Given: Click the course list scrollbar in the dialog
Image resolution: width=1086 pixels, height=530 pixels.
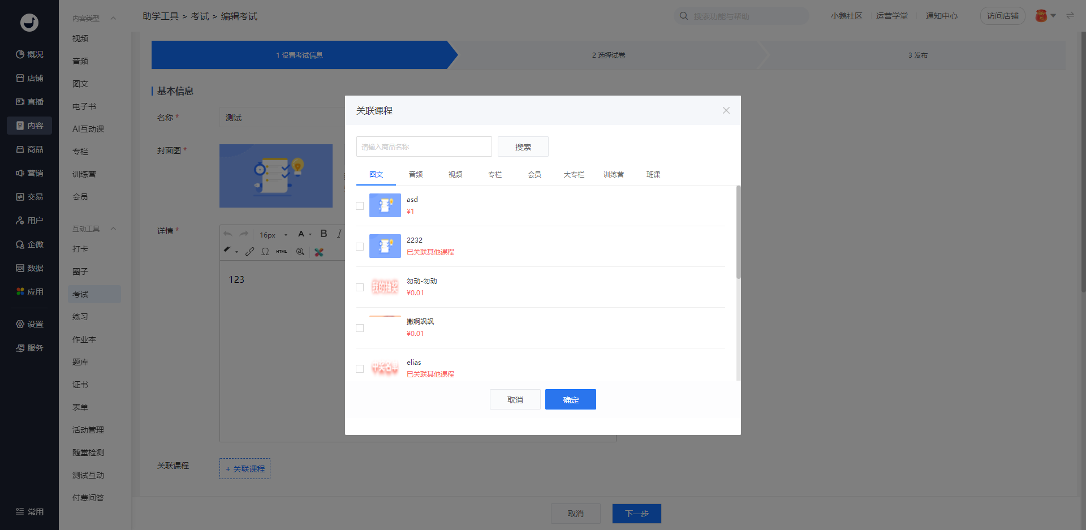Looking at the screenshot, I should [738, 232].
